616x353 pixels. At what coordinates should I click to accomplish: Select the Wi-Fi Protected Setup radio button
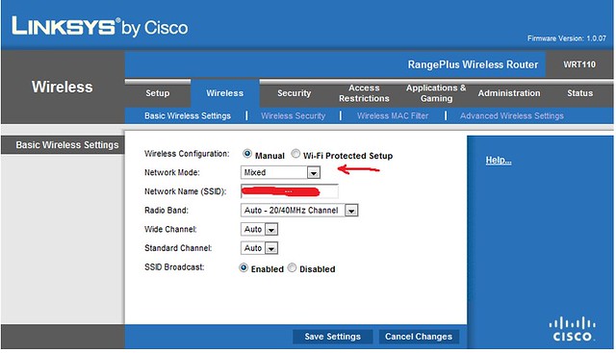click(295, 154)
